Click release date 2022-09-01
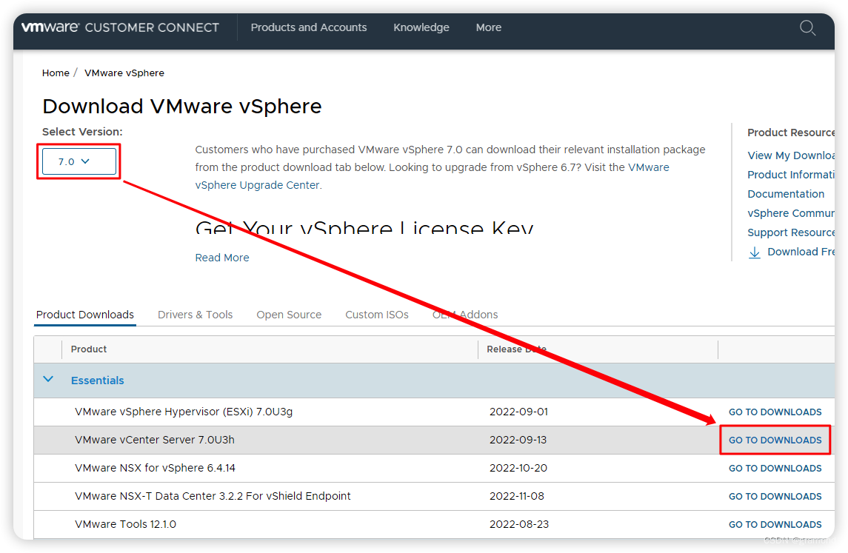This screenshot has height=553, width=848. tap(518, 412)
